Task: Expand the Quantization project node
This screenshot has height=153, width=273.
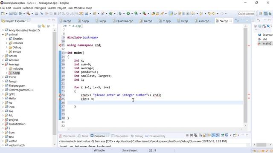Action: pos(3,124)
